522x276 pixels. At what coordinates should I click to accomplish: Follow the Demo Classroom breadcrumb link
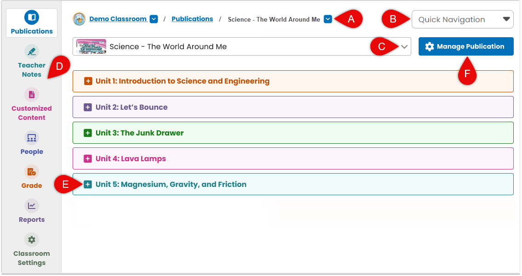(x=118, y=19)
